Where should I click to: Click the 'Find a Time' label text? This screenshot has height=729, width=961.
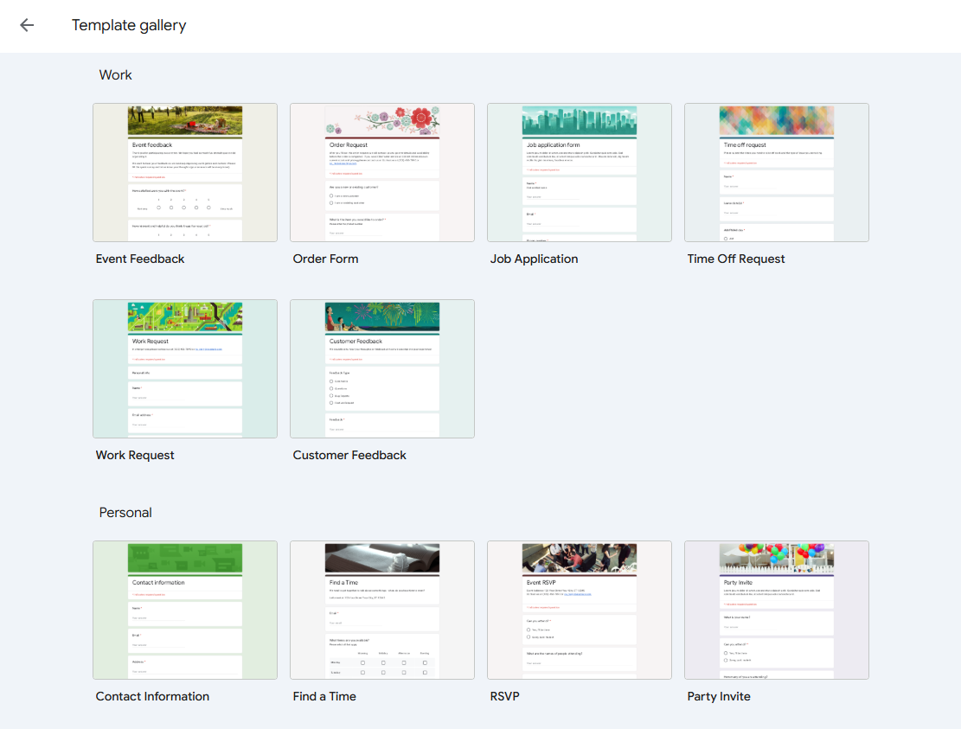[x=324, y=696]
